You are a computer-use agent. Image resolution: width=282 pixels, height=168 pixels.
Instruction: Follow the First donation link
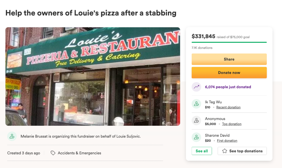point(227,141)
